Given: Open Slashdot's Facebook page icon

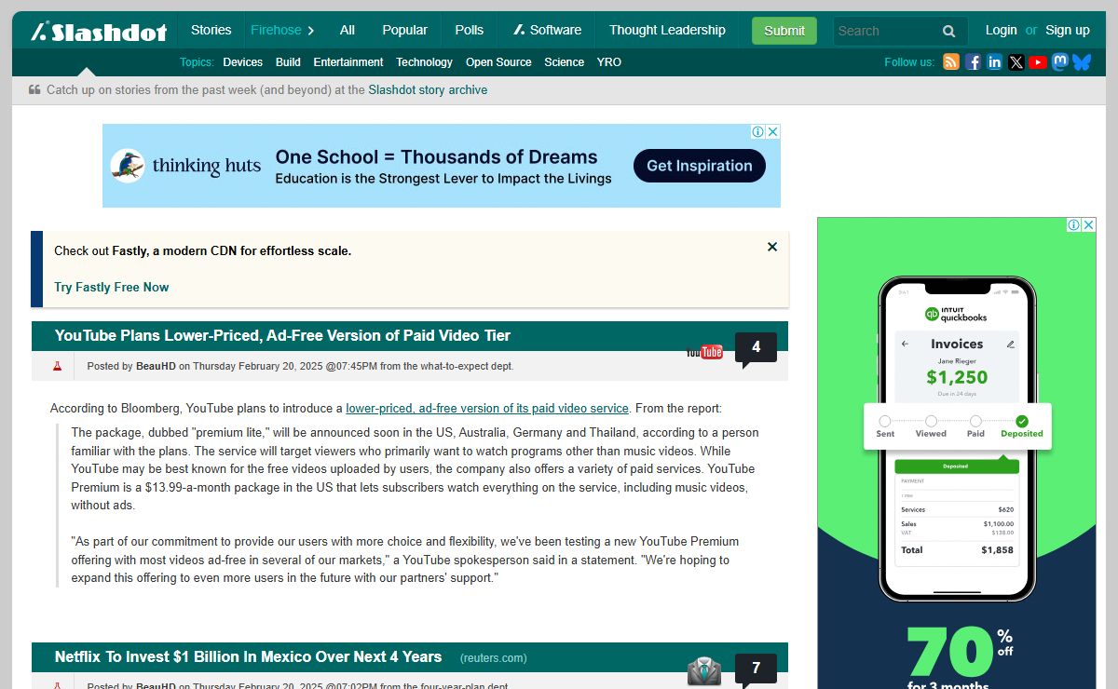Looking at the screenshot, I should point(973,62).
